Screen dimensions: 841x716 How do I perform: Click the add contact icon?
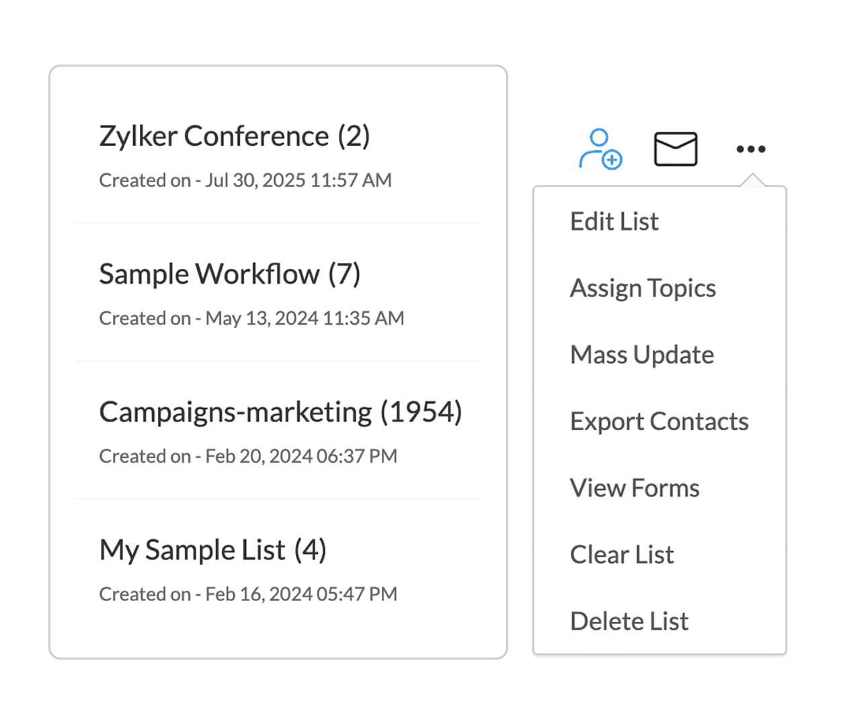tap(600, 149)
